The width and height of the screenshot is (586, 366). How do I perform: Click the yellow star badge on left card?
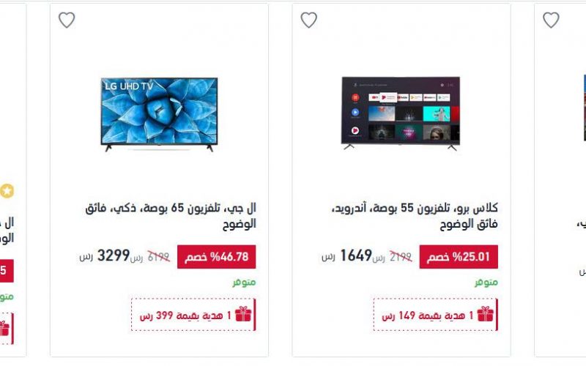pyautogui.click(x=7, y=191)
